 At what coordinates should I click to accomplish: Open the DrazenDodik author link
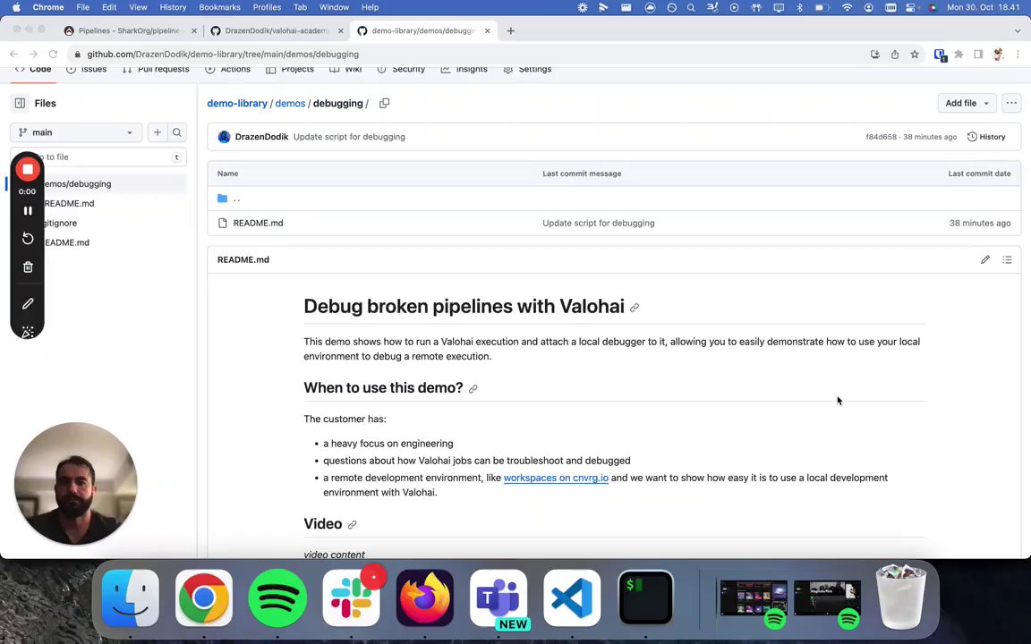point(261,137)
